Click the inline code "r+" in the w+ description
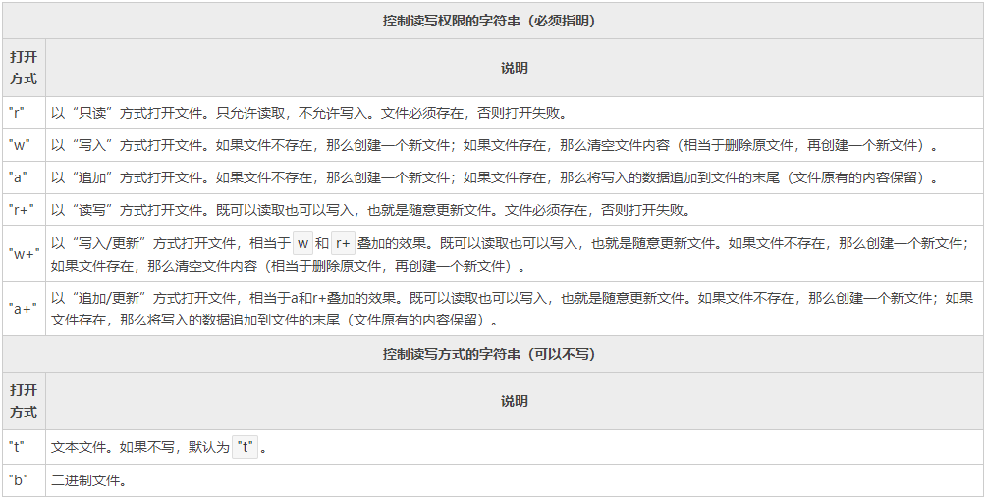This screenshot has width=985, height=500. (x=344, y=243)
